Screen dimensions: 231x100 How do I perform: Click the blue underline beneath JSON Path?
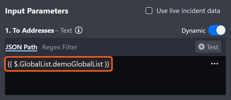click(21, 51)
